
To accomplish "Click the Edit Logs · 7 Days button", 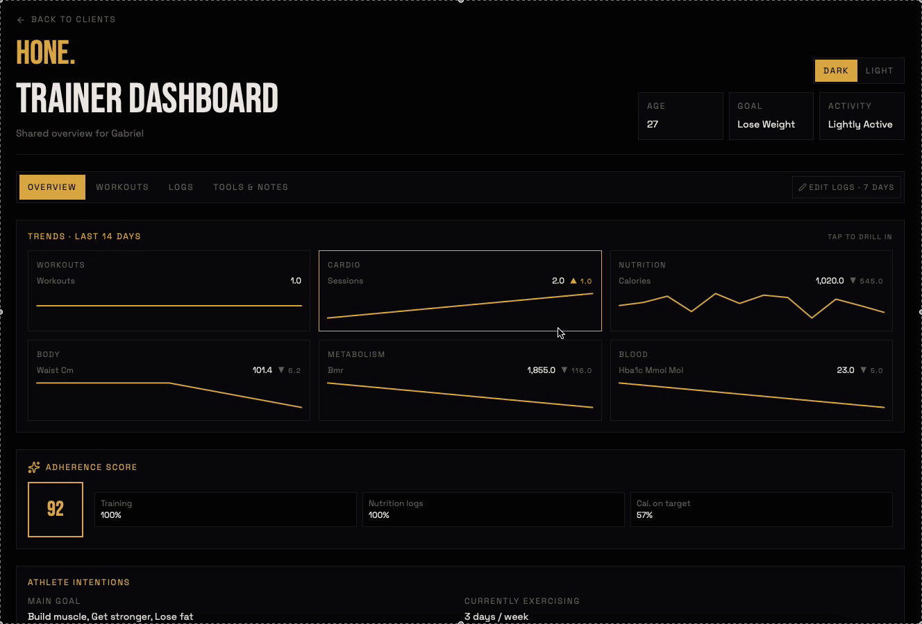I will pos(846,187).
